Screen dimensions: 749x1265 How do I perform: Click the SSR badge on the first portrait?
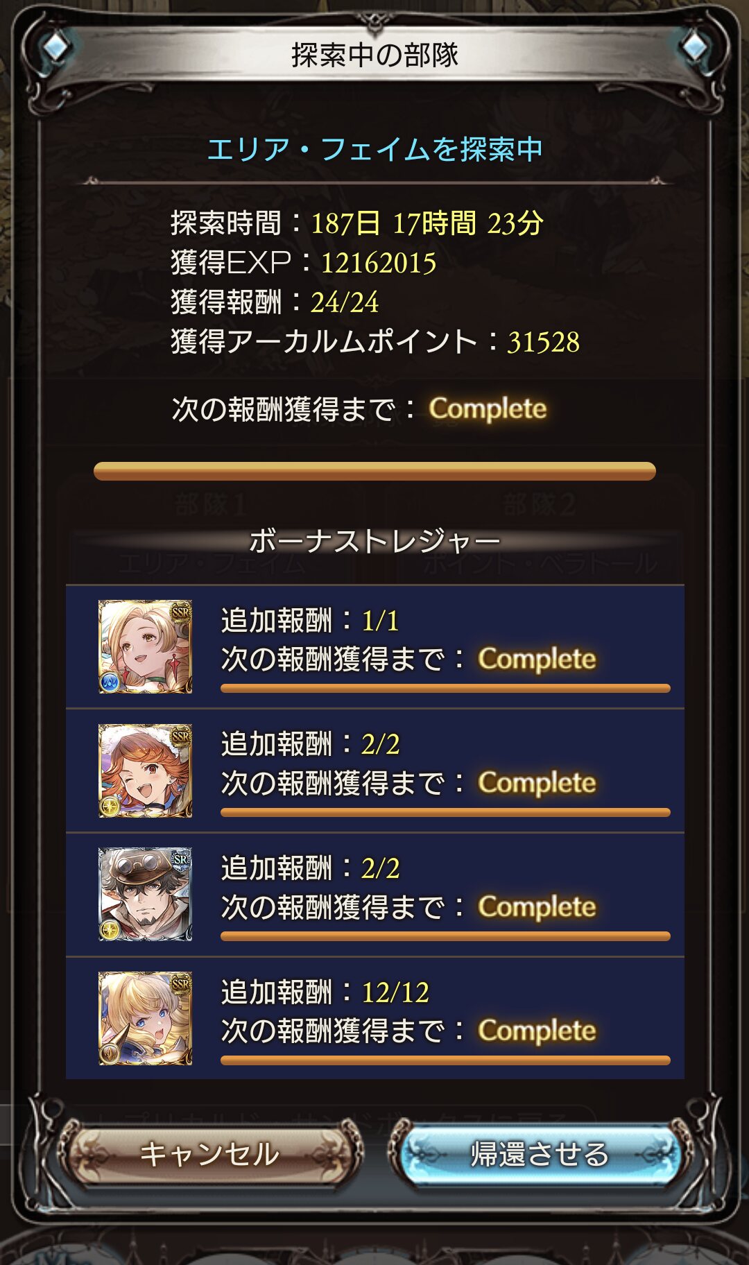(x=180, y=612)
